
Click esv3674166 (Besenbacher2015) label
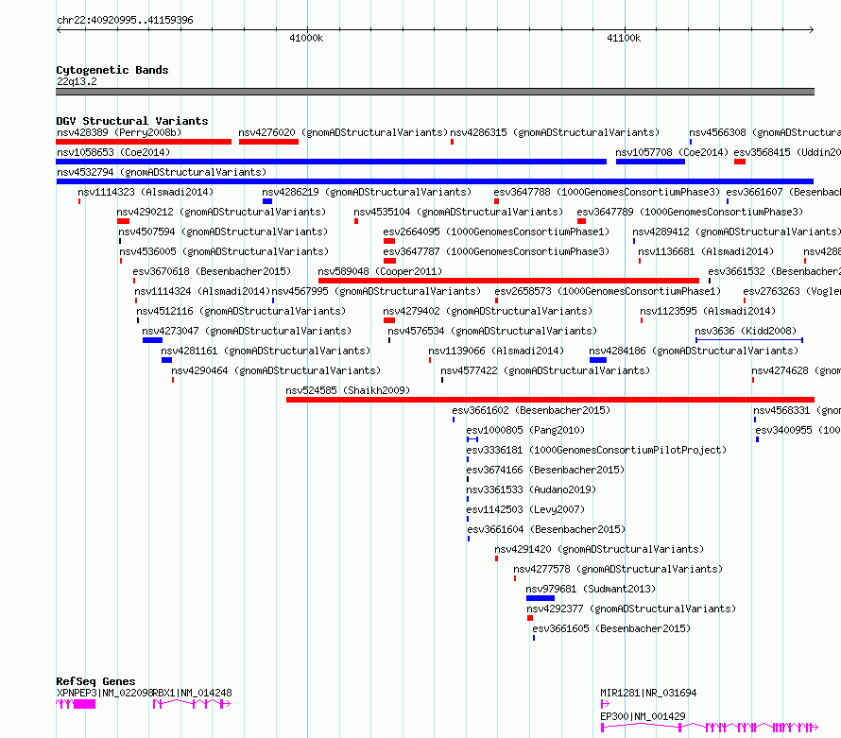click(x=545, y=470)
